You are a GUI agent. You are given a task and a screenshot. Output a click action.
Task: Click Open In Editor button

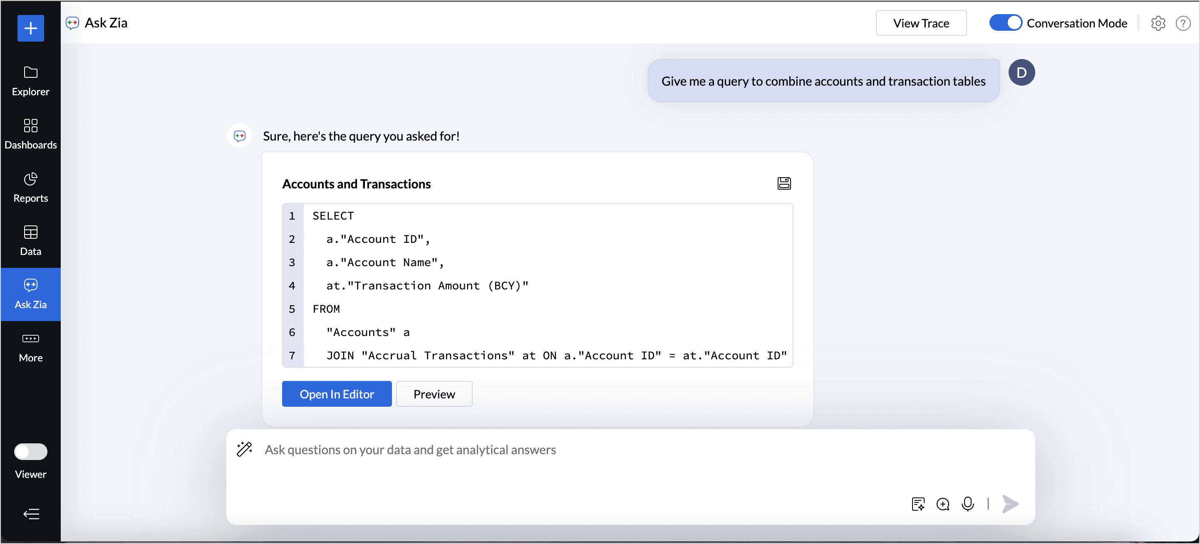click(336, 394)
